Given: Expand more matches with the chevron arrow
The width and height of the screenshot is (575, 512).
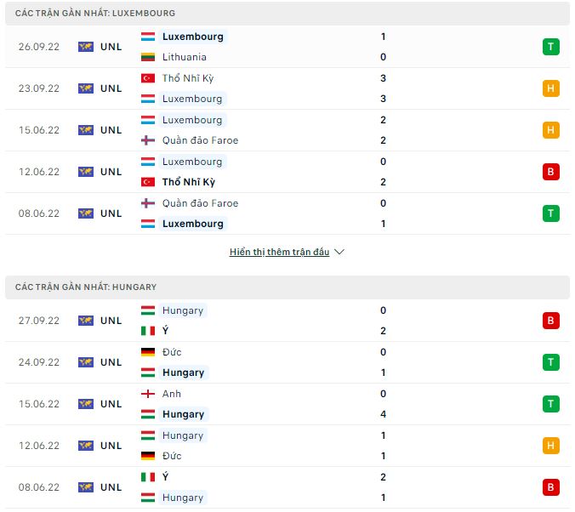Looking at the screenshot, I should point(339,252).
